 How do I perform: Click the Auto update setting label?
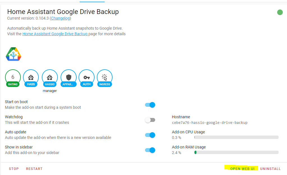pos(15,132)
